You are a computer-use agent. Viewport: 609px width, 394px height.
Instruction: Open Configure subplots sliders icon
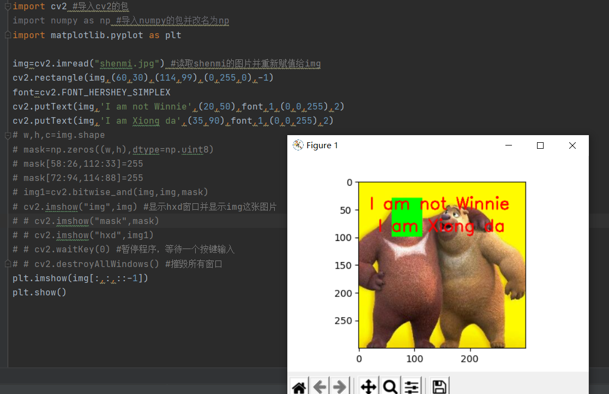tap(411, 386)
